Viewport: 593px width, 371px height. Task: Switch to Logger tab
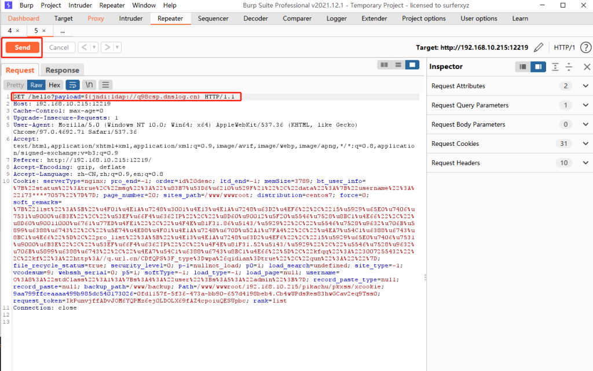coord(336,19)
